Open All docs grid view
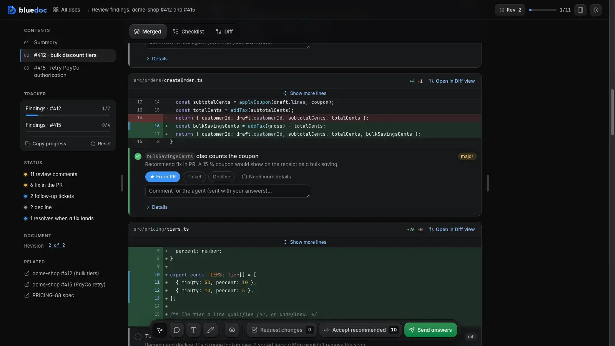This screenshot has width=615, height=346. tap(66, 10)
